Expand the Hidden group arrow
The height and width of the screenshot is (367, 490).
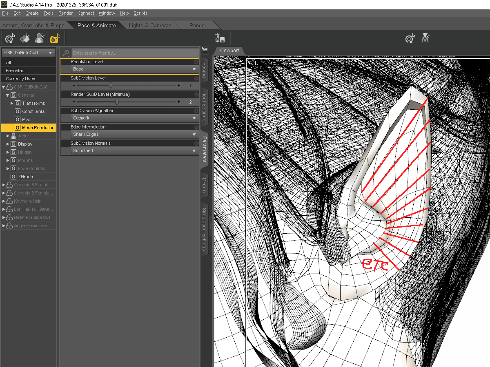pos(7,152)
